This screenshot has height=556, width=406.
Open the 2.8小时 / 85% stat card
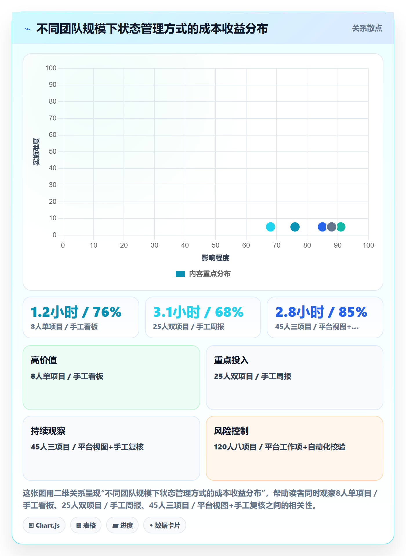tap(325, 317)
